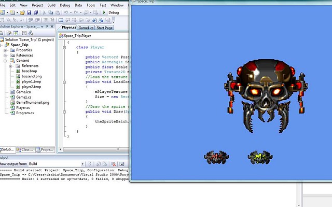Switch to the Game1.cs tab

pos(86,27)
